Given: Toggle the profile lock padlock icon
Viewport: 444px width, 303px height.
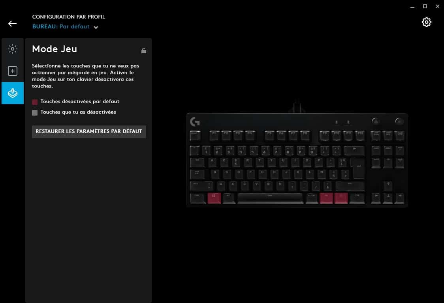Looking at the screenshot, I should [144, 50].
